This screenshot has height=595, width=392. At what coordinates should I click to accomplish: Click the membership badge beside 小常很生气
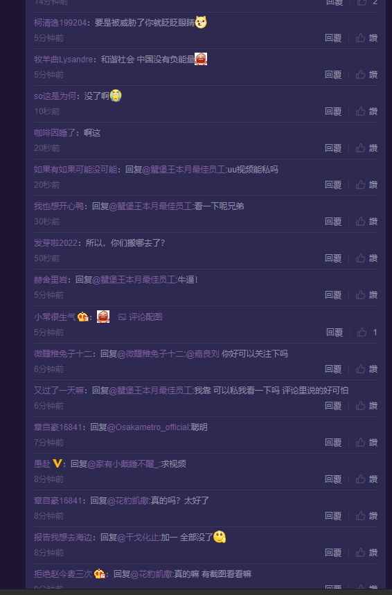[x=82, y=317]
